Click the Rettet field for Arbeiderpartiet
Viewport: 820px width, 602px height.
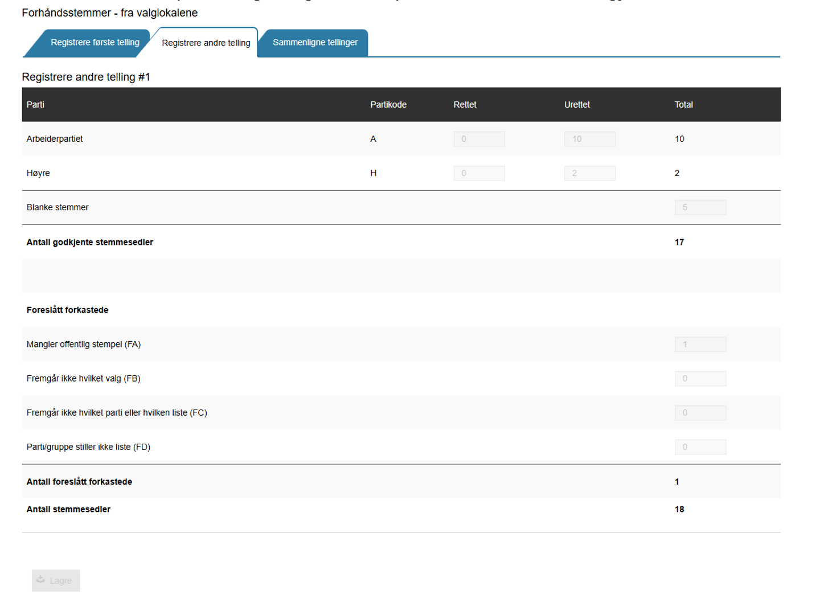[x=479, y=139]
